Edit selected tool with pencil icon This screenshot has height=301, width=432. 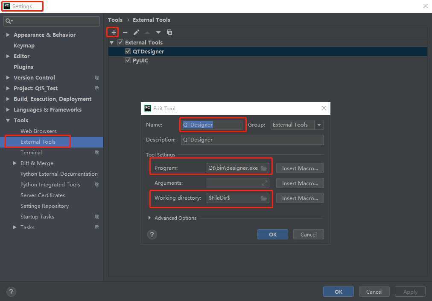coord(136,32)
